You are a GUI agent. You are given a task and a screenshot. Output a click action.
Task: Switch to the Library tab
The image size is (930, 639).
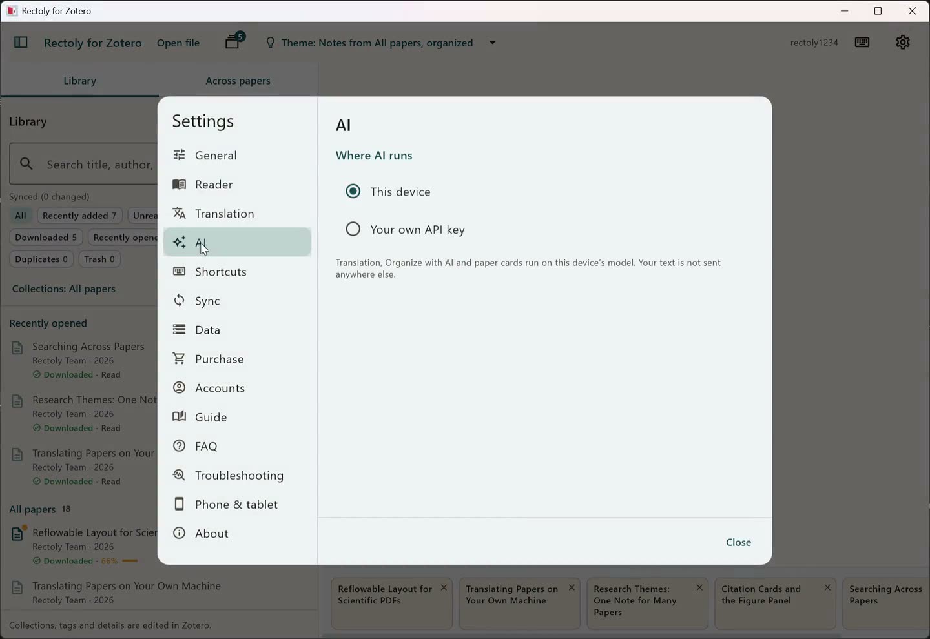click(79, 81)
